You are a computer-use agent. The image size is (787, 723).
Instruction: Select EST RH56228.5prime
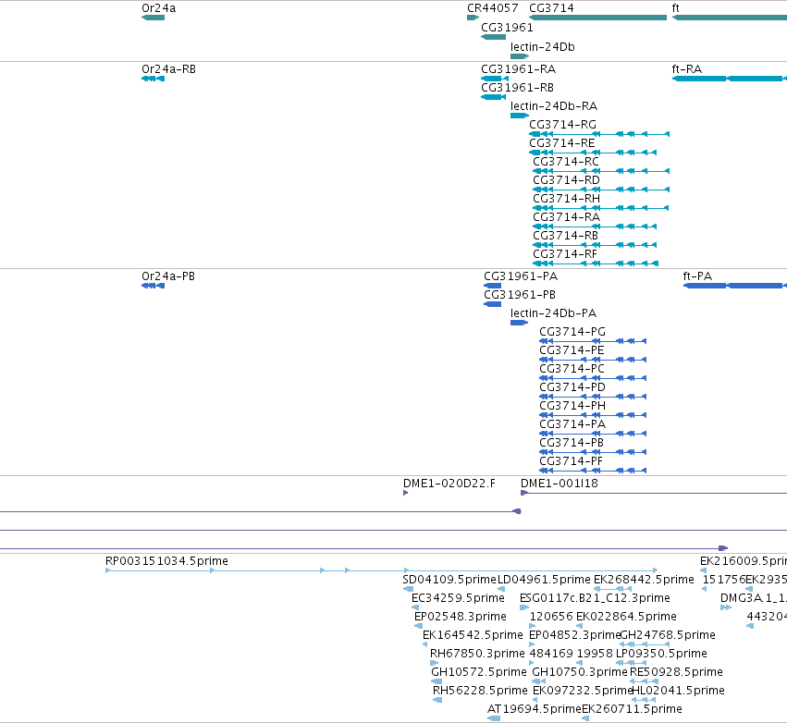[437, 700]
